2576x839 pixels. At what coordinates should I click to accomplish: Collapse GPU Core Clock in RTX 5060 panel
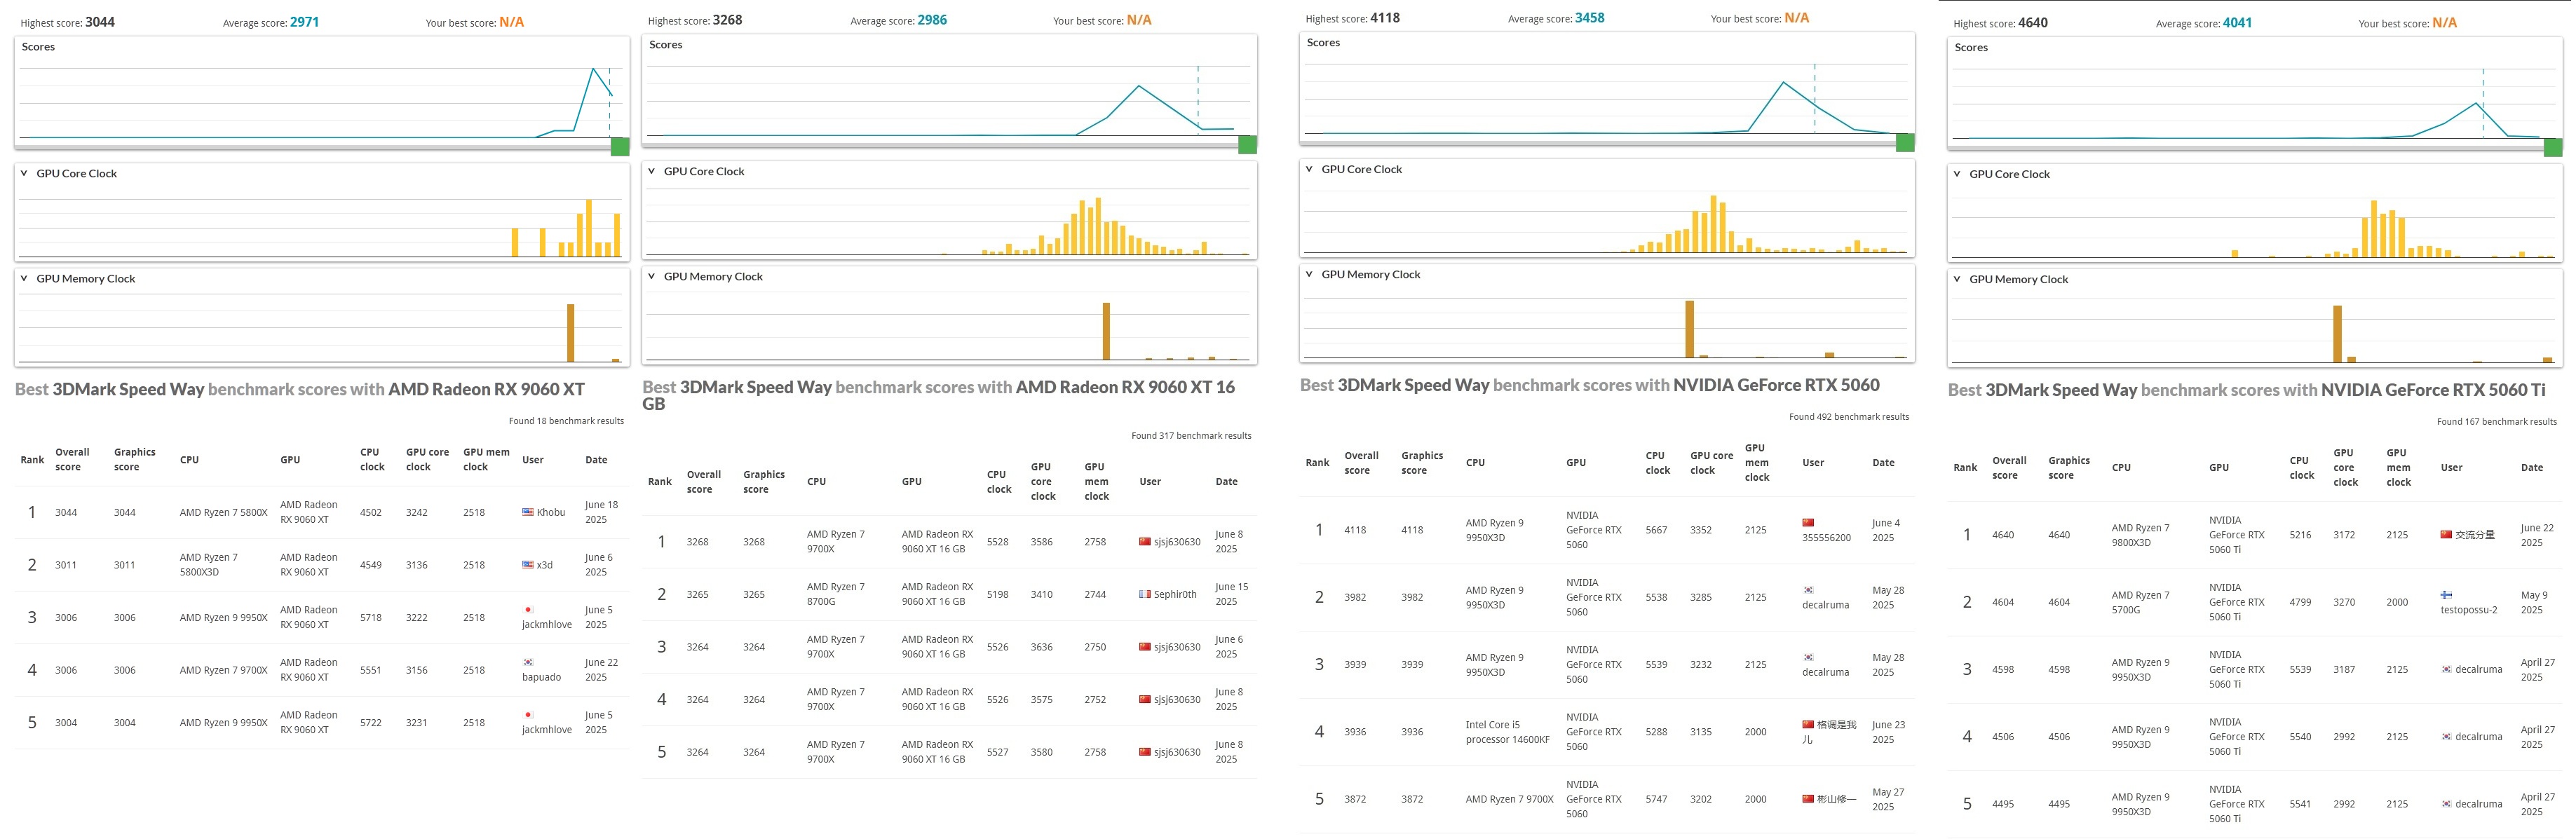(x=1309, y=170)
